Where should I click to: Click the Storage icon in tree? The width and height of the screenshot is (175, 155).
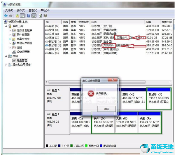click(x=10, y=56)
